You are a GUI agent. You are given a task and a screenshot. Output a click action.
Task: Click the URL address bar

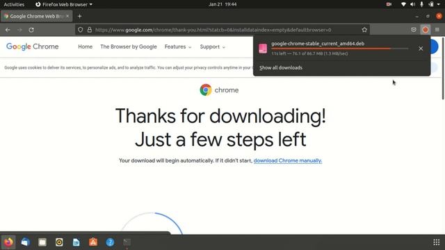pos(222,30)
